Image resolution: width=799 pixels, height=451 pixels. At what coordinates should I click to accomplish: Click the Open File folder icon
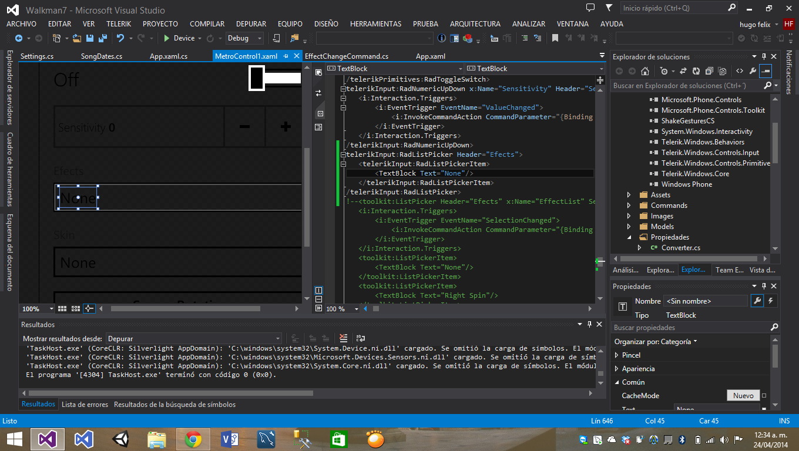(x=77, y=38)
